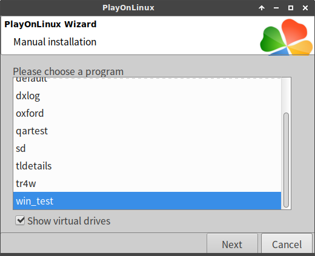Click the Manual installation heading text
The height and width of the screenshot is (256, 315).
[55, 42]
